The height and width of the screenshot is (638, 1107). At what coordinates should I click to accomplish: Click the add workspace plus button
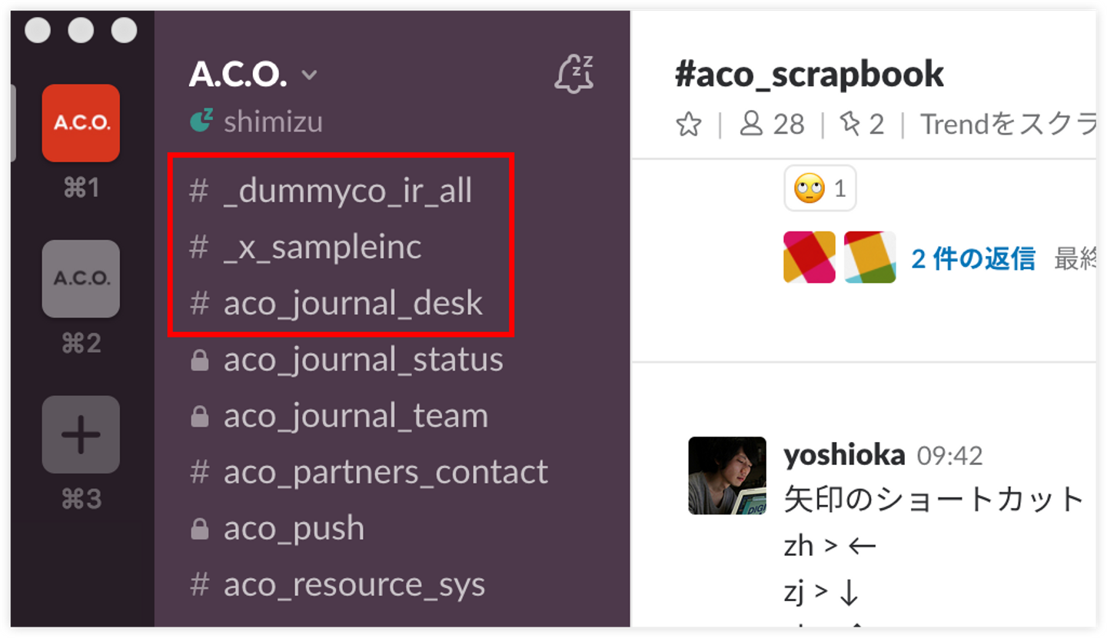click(x=81, y=434)
